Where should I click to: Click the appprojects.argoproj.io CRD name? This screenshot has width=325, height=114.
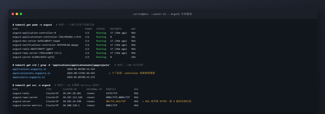tap(29, 77)
